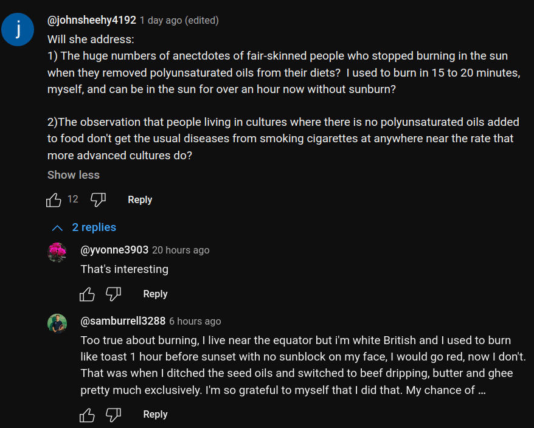Click the '6 hours ago' timestamp
The width and height of the screenshot is (534, 428).
coord(195,322)
